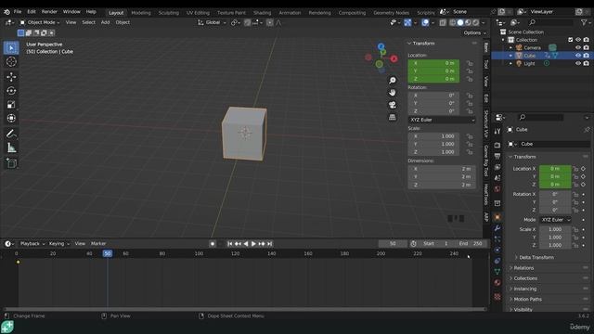
Task: Toggle X-ray display button
Action: (x=443, y=22)
